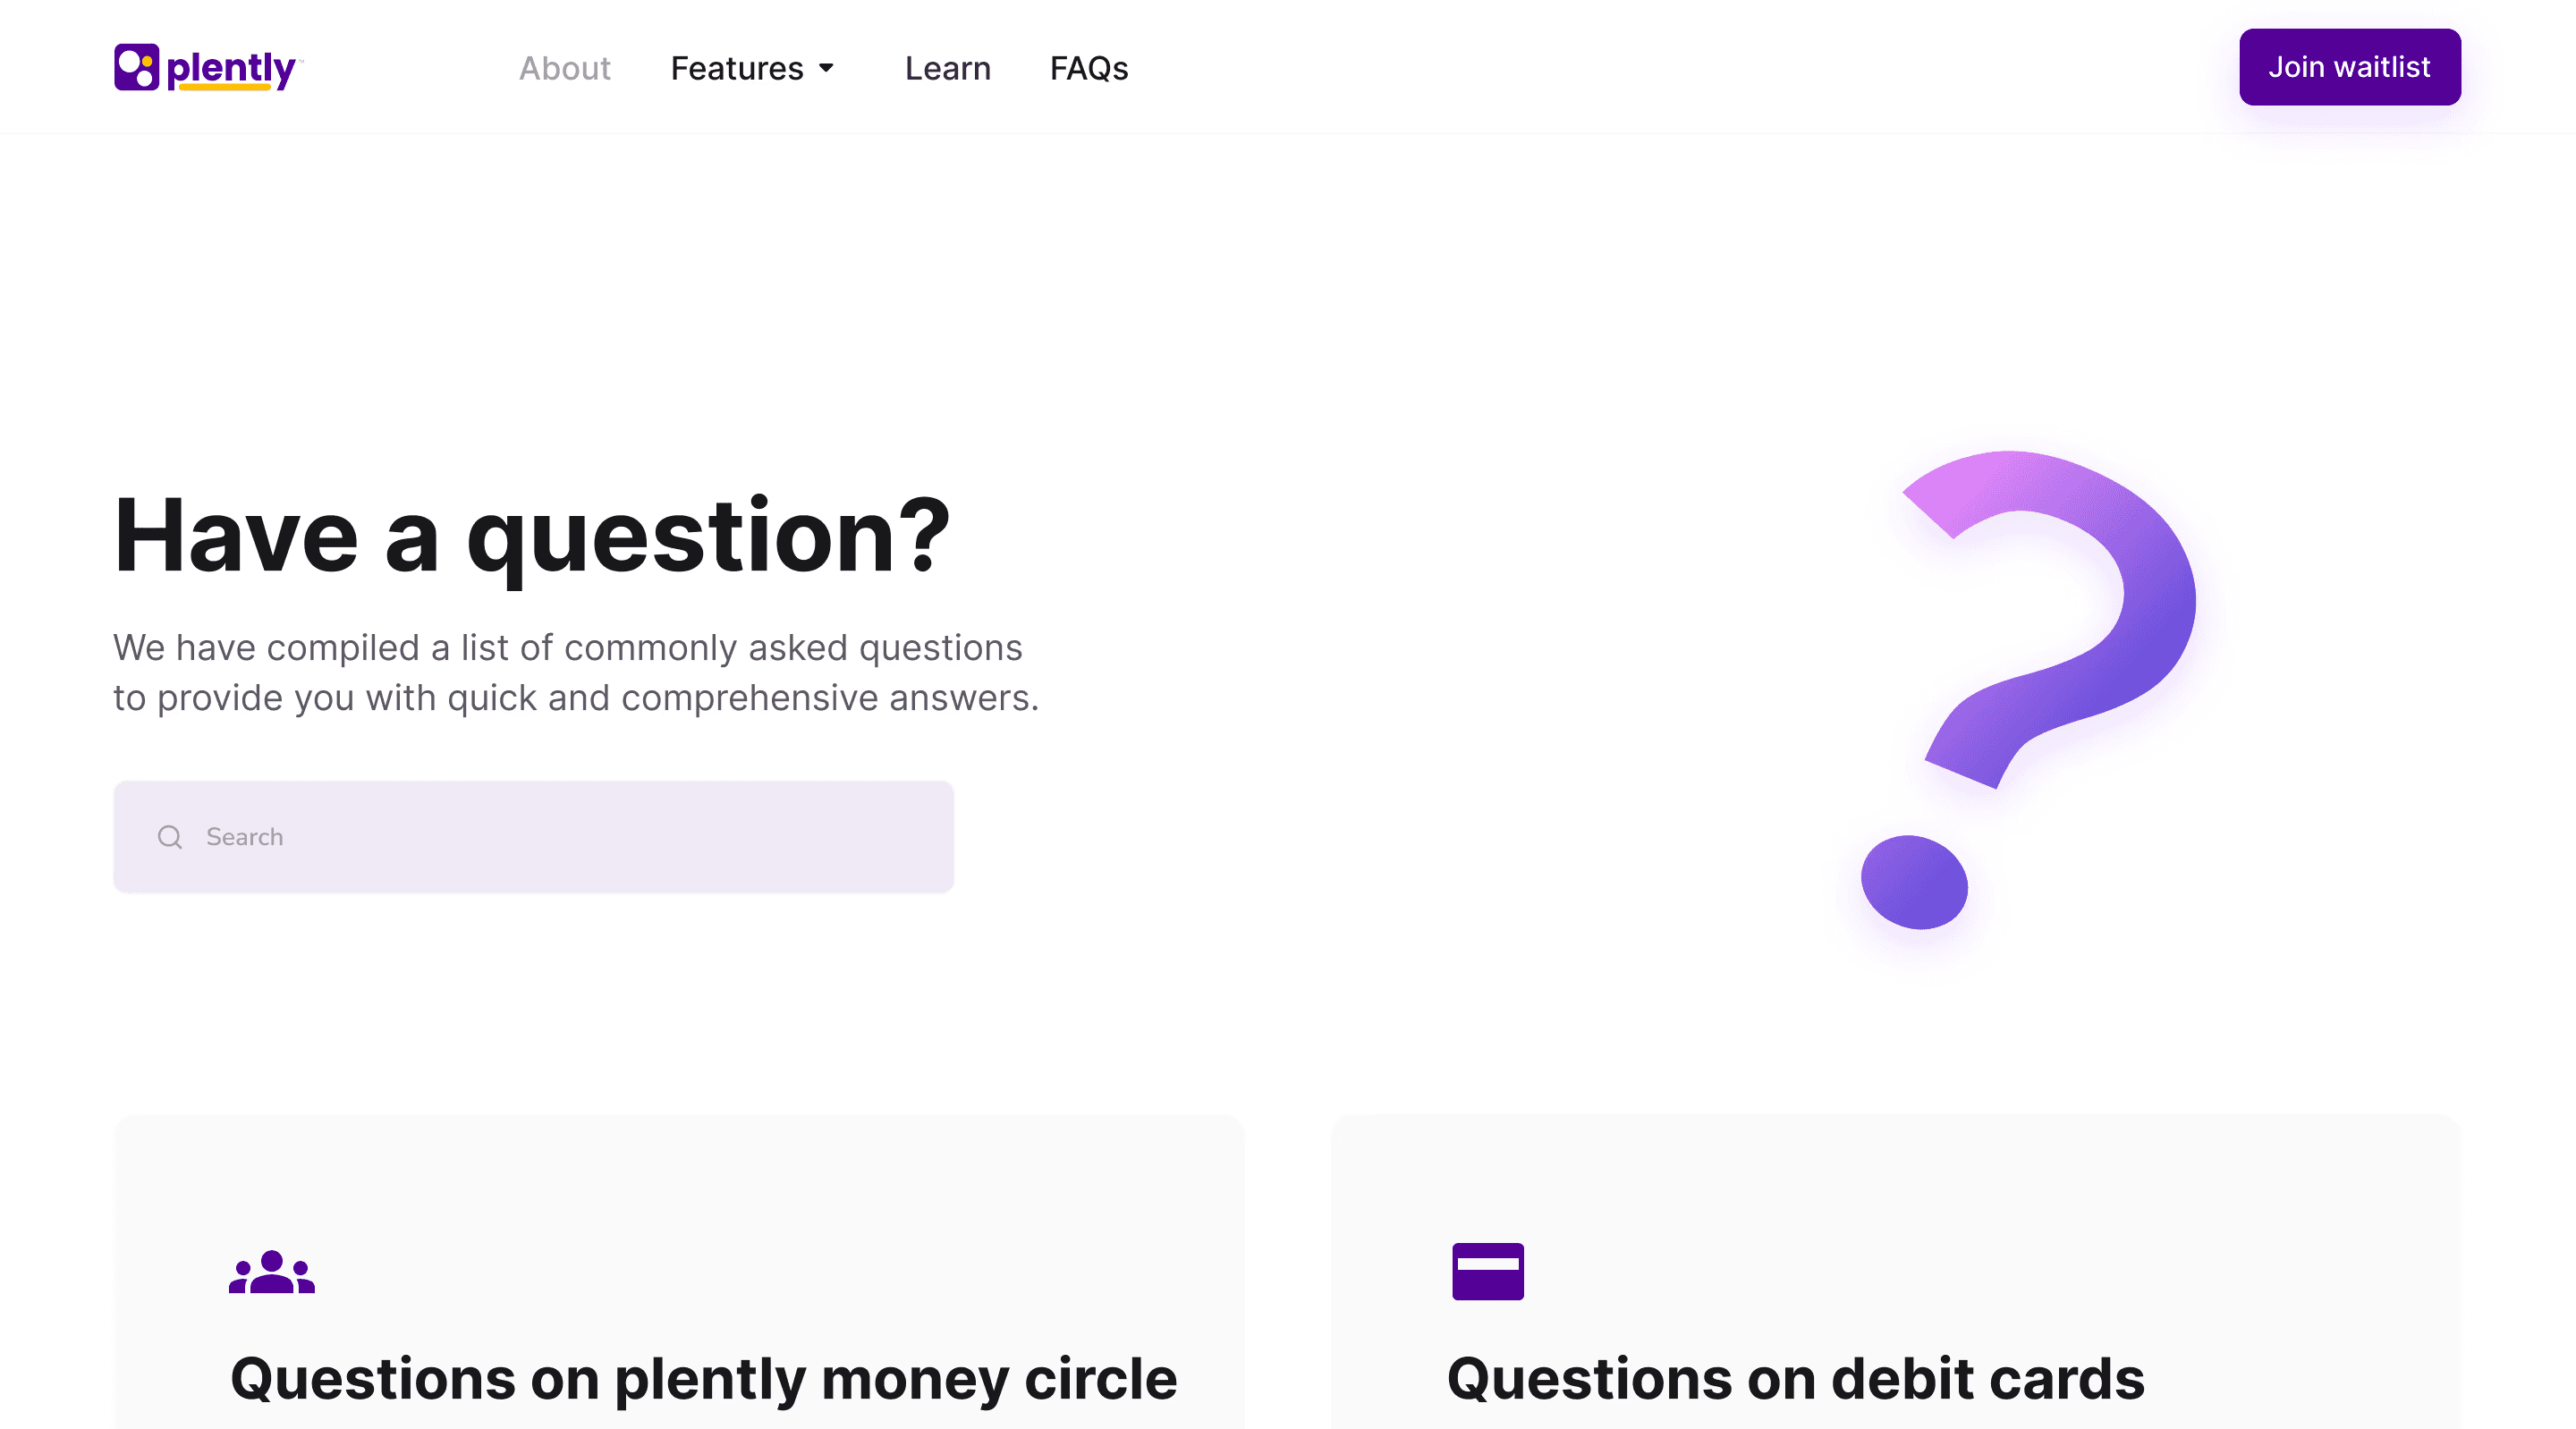Open Questions on debit cards heading

(x=1796, y=1378)
